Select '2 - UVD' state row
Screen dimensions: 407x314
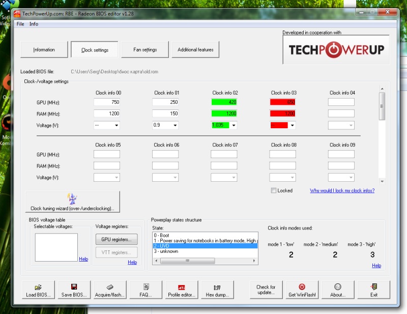(205, 246)
